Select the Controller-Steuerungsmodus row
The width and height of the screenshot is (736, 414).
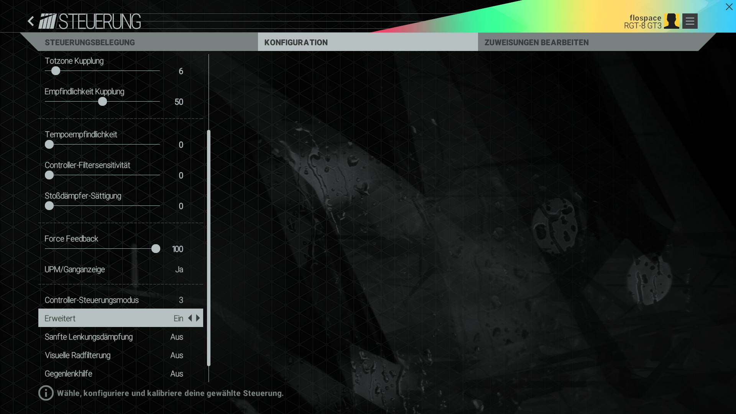121,300
